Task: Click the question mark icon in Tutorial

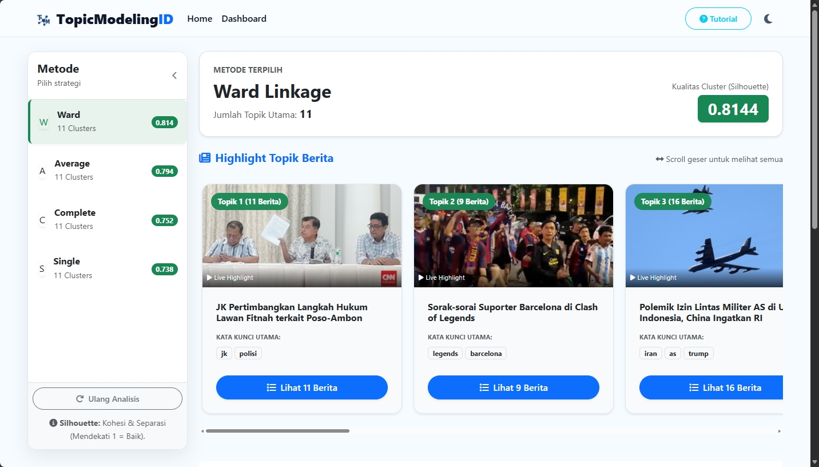Action: [x=703, y=19]
